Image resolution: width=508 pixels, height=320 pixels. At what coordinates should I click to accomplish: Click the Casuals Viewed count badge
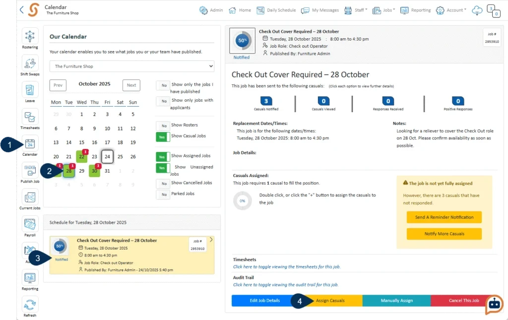coord(323,101)
